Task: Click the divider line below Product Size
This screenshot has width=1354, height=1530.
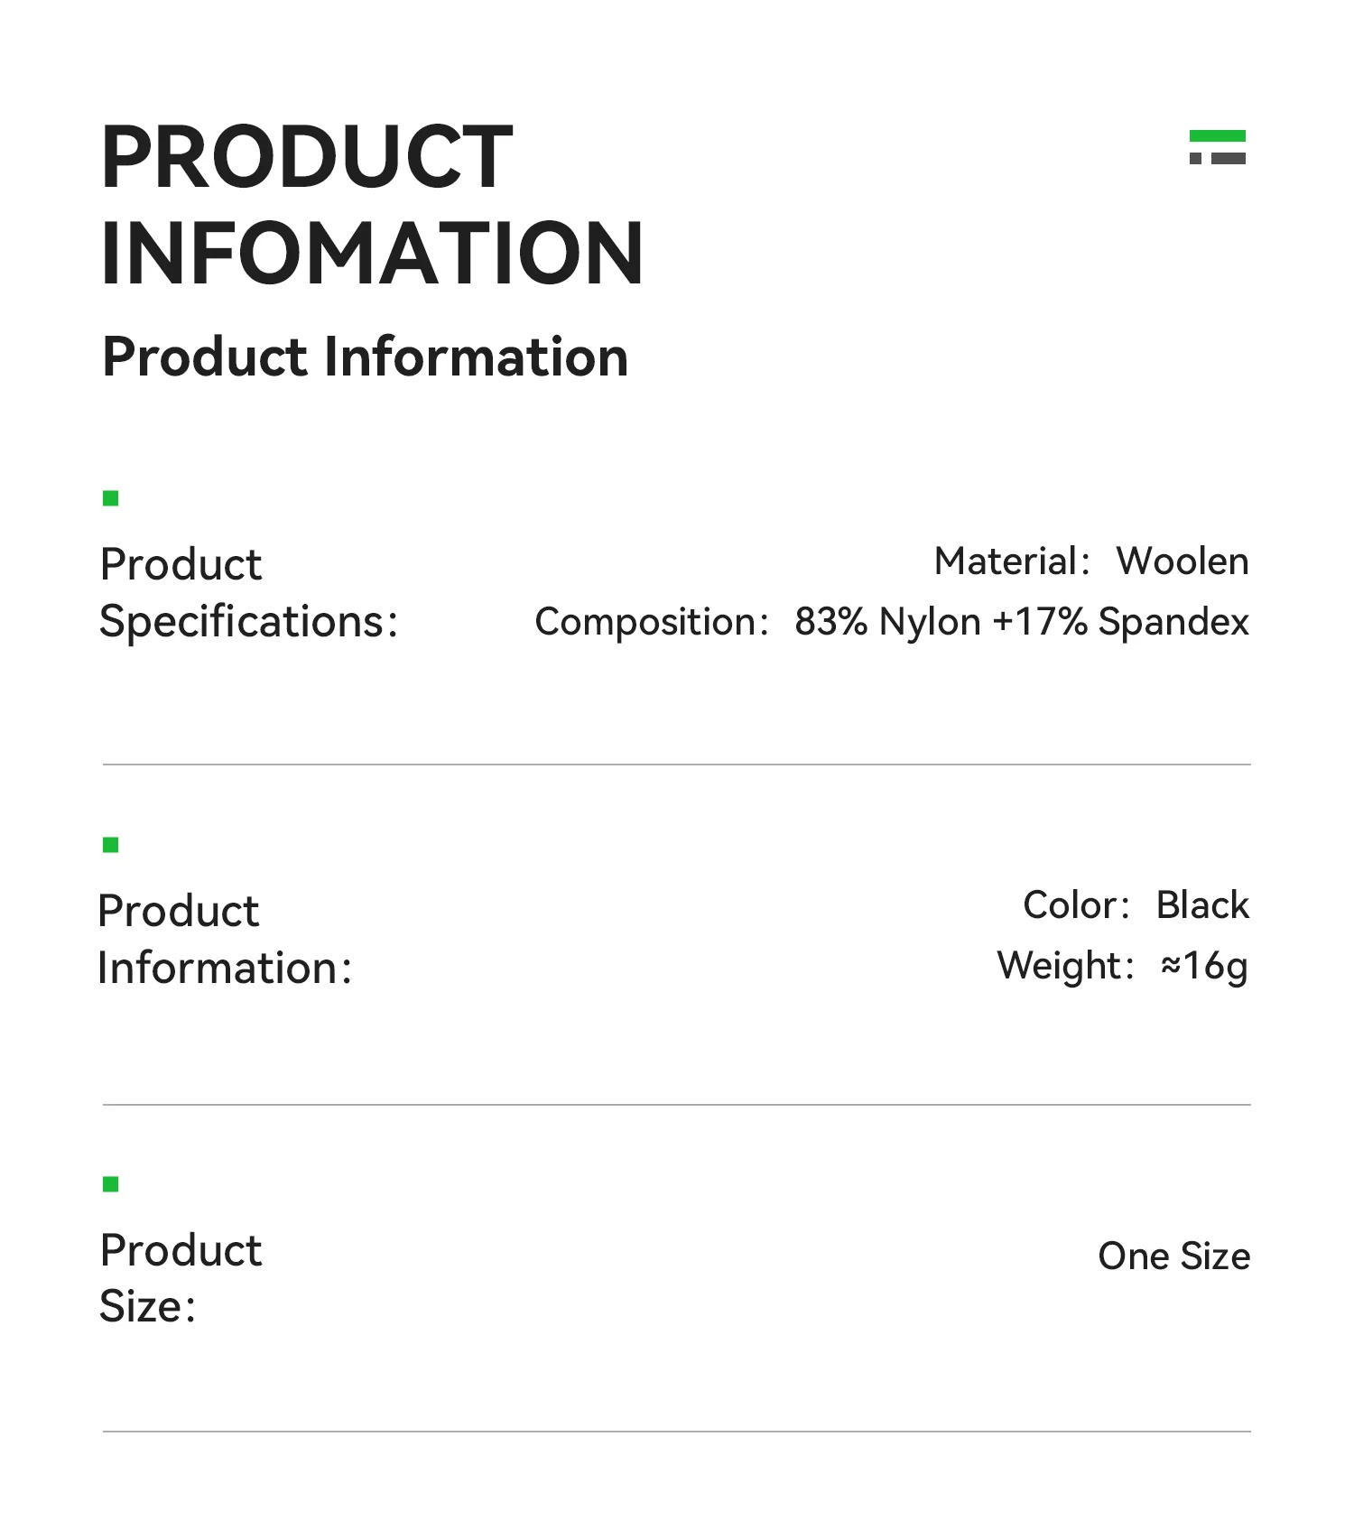Action: (x=677, y=1432)
